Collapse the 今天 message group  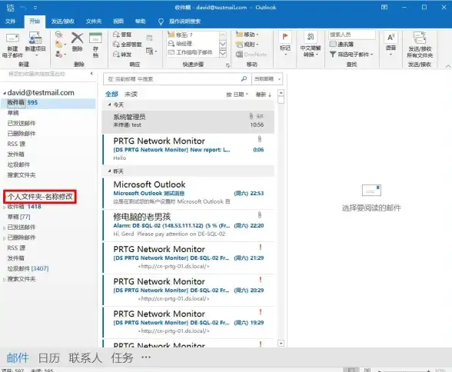pos(109,105)
